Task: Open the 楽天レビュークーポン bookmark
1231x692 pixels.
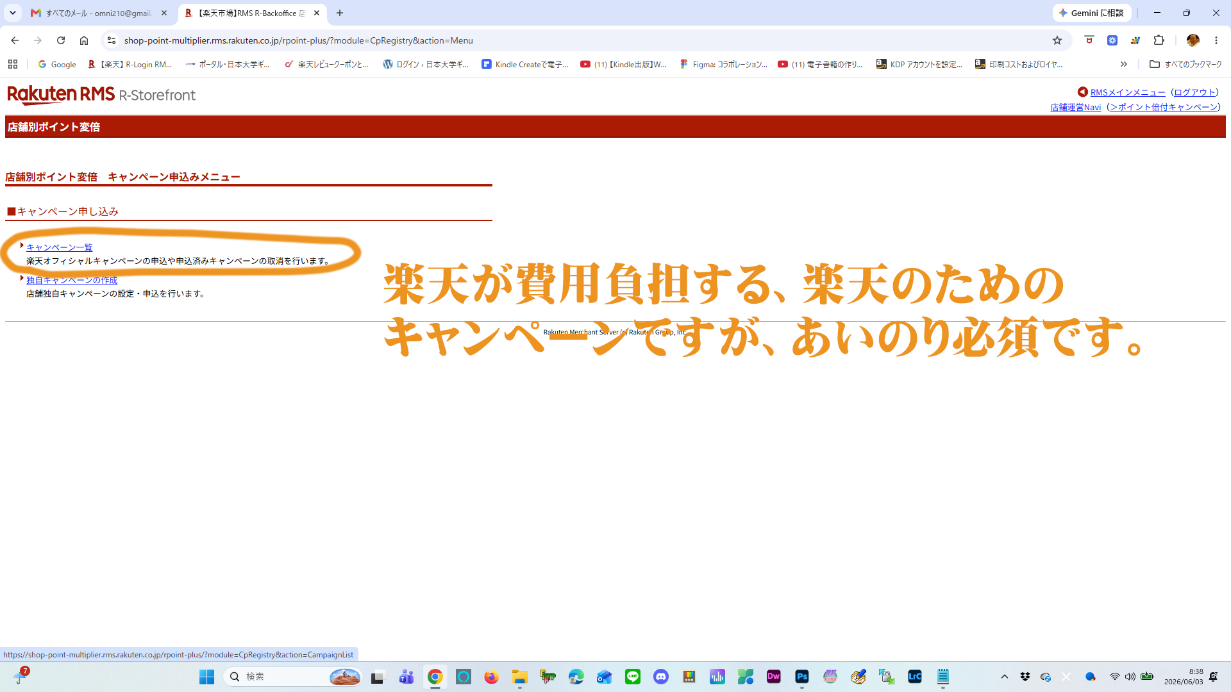Action: [327, 64]
